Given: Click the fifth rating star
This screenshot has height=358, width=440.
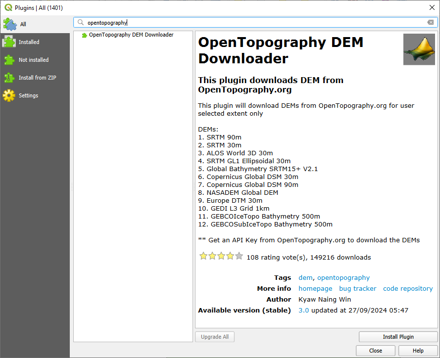Looking at the screenshot, I should pos(239,256).
